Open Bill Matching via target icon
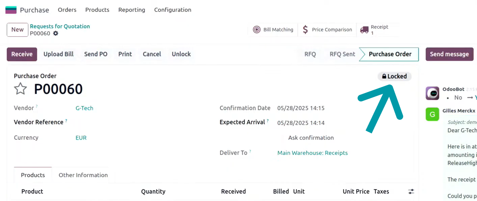This screenshot has width=477, height=201. pos(257,30)
